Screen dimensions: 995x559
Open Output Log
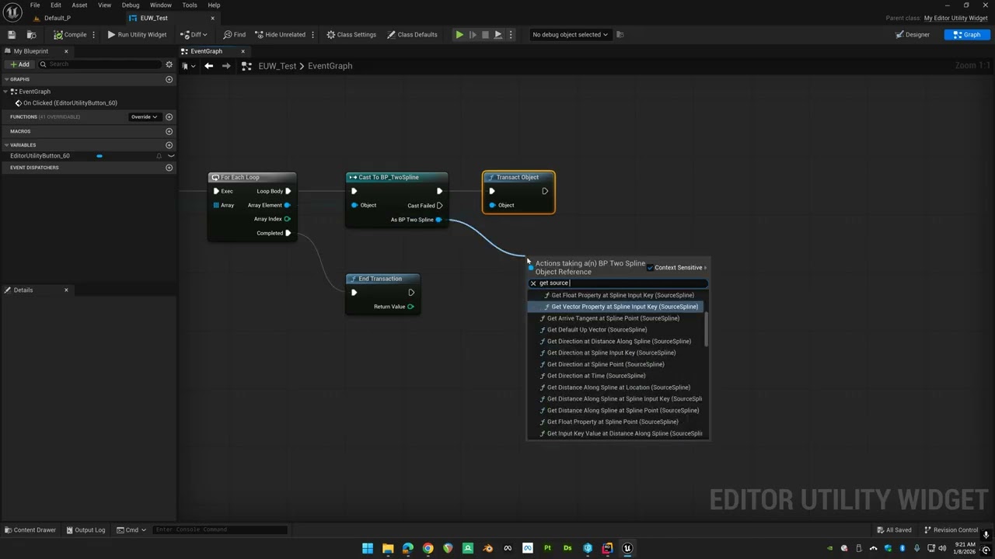86,530
